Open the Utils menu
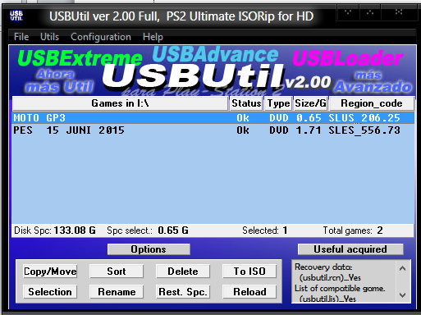 pyautogui.click(x=49, y=37)
